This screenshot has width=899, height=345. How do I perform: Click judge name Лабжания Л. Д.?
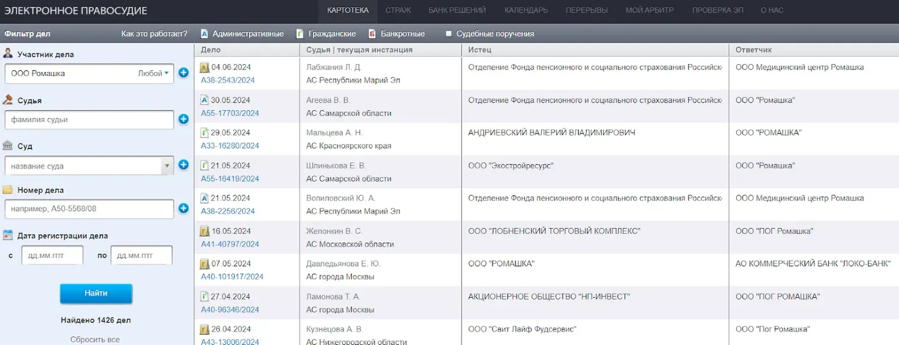(x=334, y=67)
